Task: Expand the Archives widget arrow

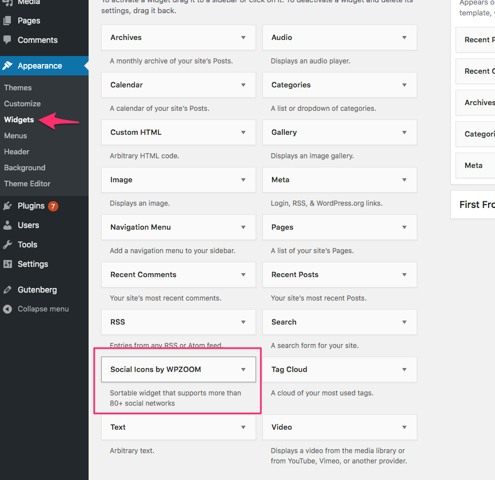Action: click(243, 38)
